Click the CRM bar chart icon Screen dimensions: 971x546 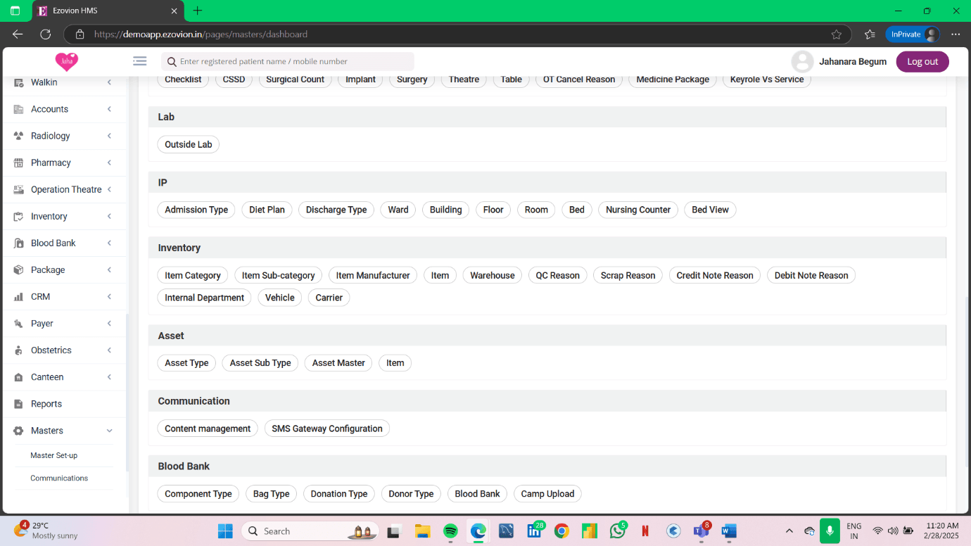19,297
